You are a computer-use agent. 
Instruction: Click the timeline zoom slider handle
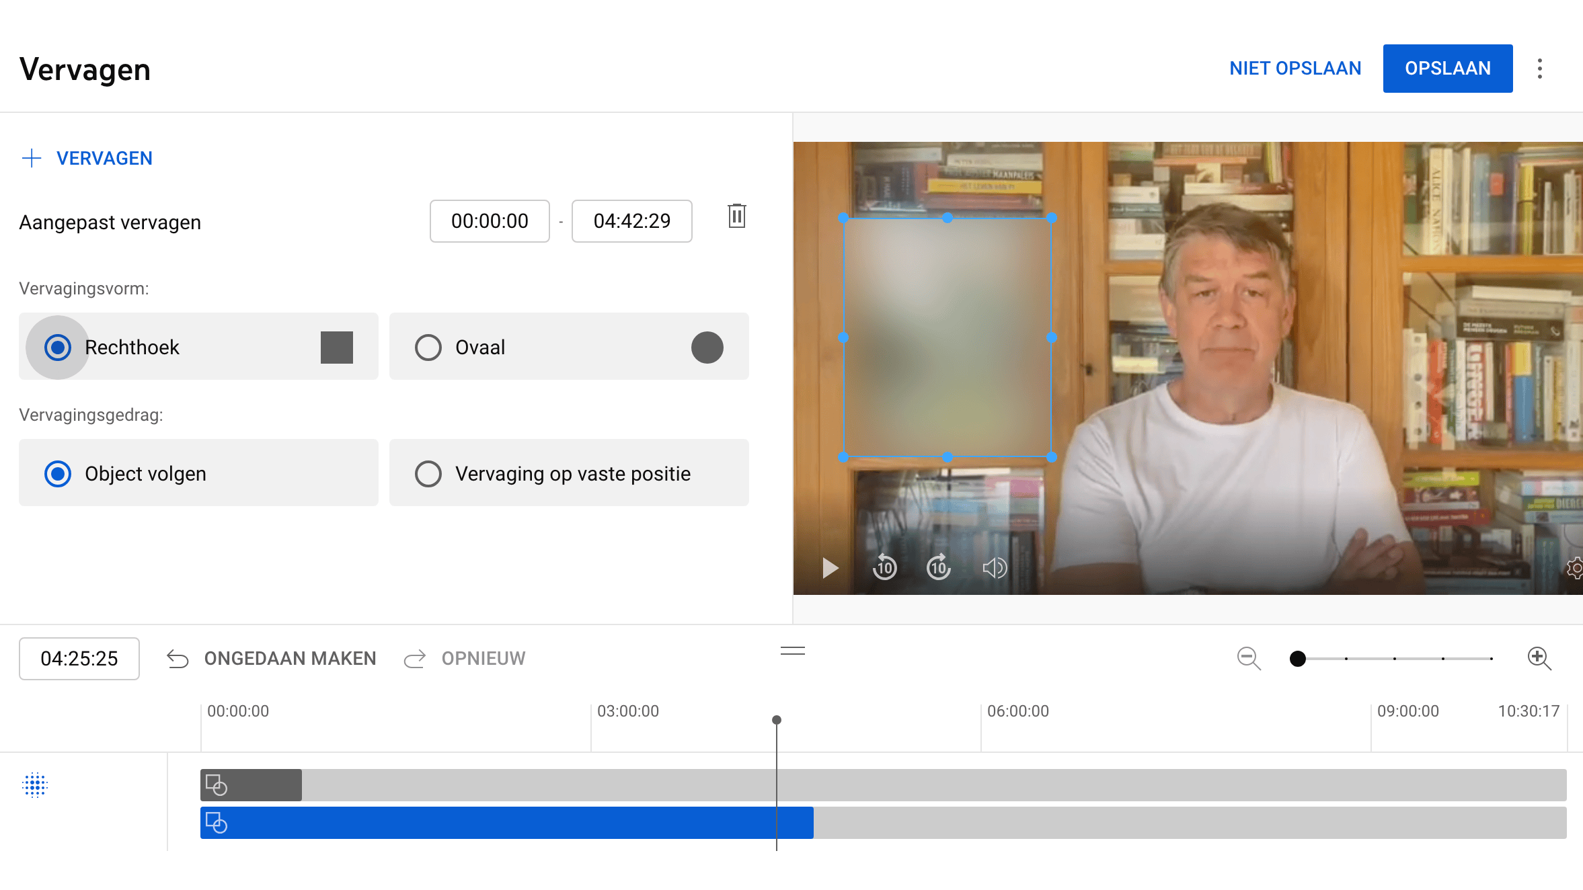coord(1298,659)
